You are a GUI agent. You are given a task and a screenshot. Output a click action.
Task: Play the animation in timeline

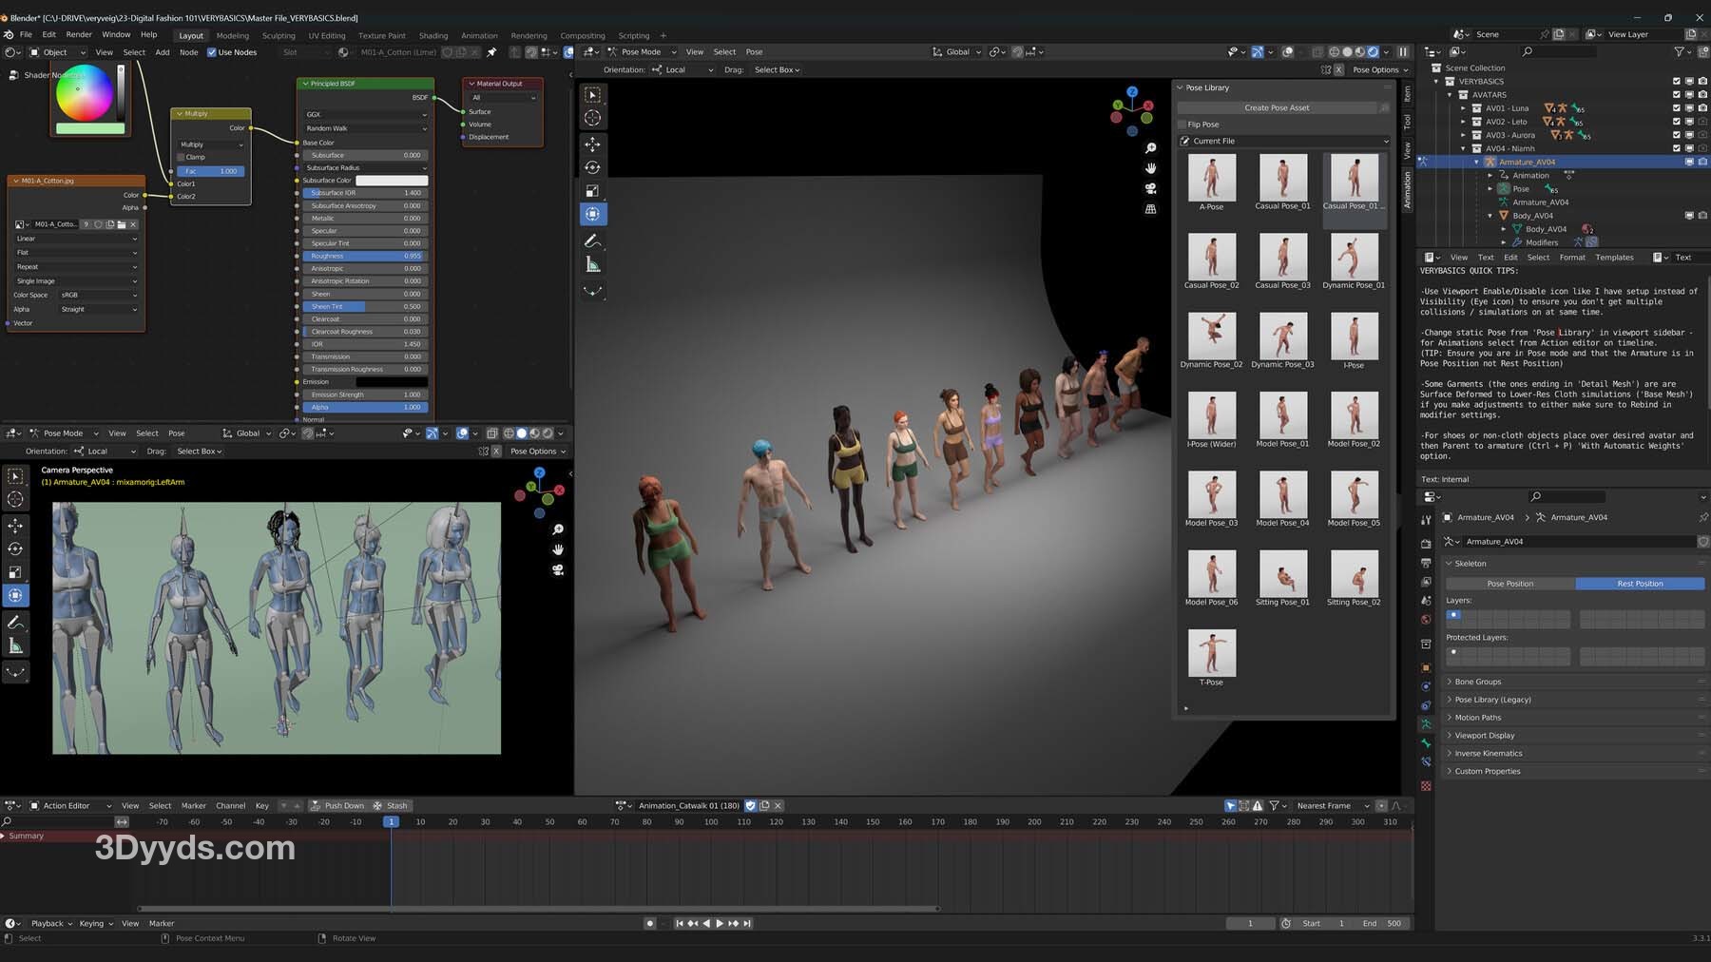(x=720, y=923)
